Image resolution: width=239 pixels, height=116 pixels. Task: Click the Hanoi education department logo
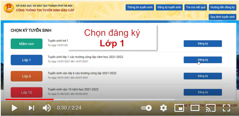9,8
